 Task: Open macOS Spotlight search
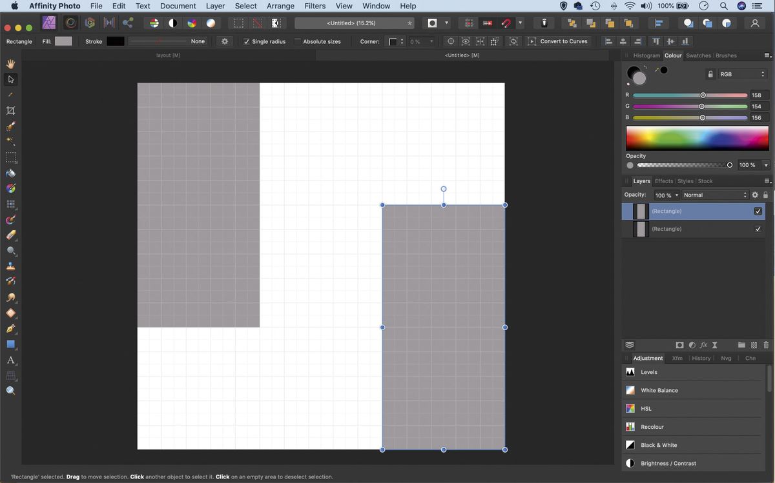(x=724, y=6)
